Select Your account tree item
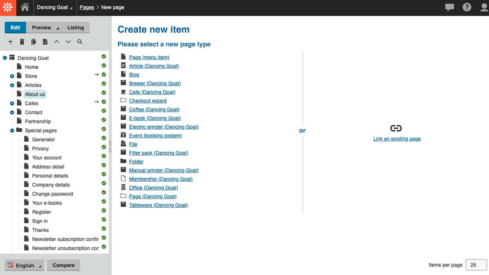The image size is (489, 275). coord(47,157)
